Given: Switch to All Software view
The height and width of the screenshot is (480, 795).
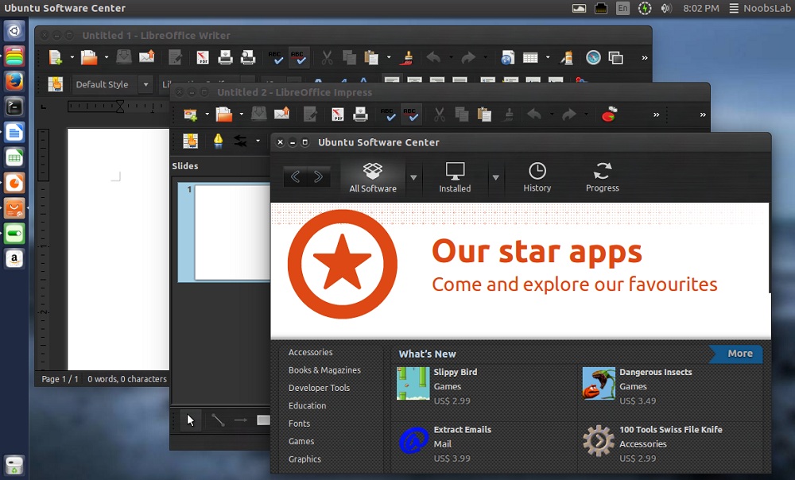Looking at the screenshot, I should (373, 177).
